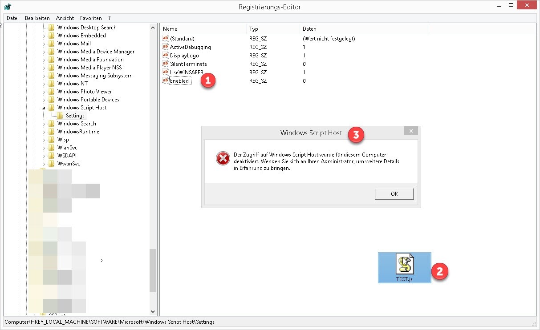Click the UseWINSAFER string icon
The height and width of the screenshot is (330, 540).
pyautogui.click(x=165, y=72)
